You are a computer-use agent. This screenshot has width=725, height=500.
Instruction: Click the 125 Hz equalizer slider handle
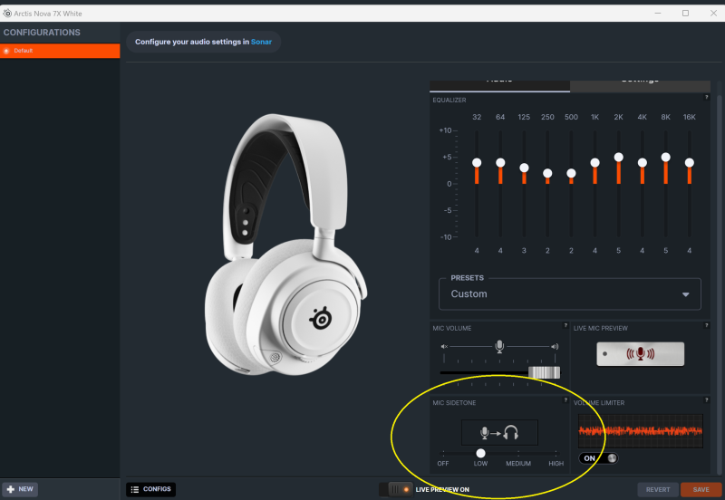point(524,168)
